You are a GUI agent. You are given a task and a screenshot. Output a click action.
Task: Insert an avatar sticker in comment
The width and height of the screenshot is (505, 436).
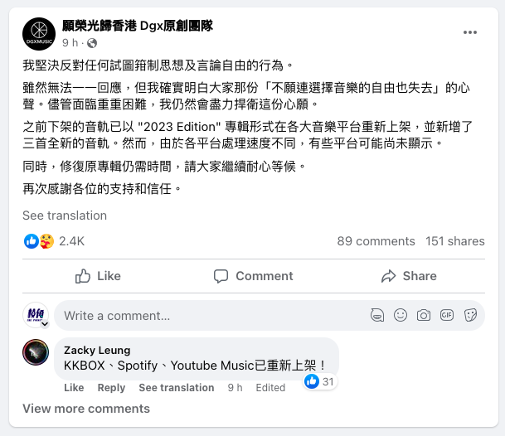coord(378,315)
